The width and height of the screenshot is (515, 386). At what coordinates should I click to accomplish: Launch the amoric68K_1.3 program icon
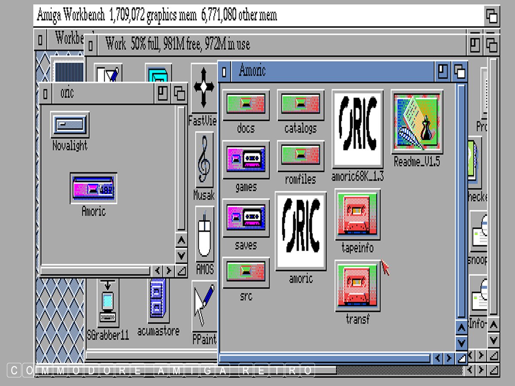click(x=357, y=130)
